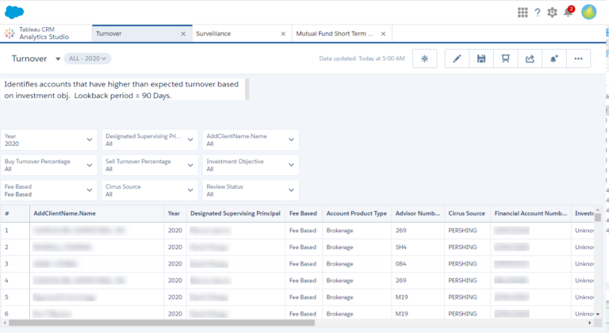609x333 pixels.
Task: Click the AddClientName.Name column header
Action: 97,213
